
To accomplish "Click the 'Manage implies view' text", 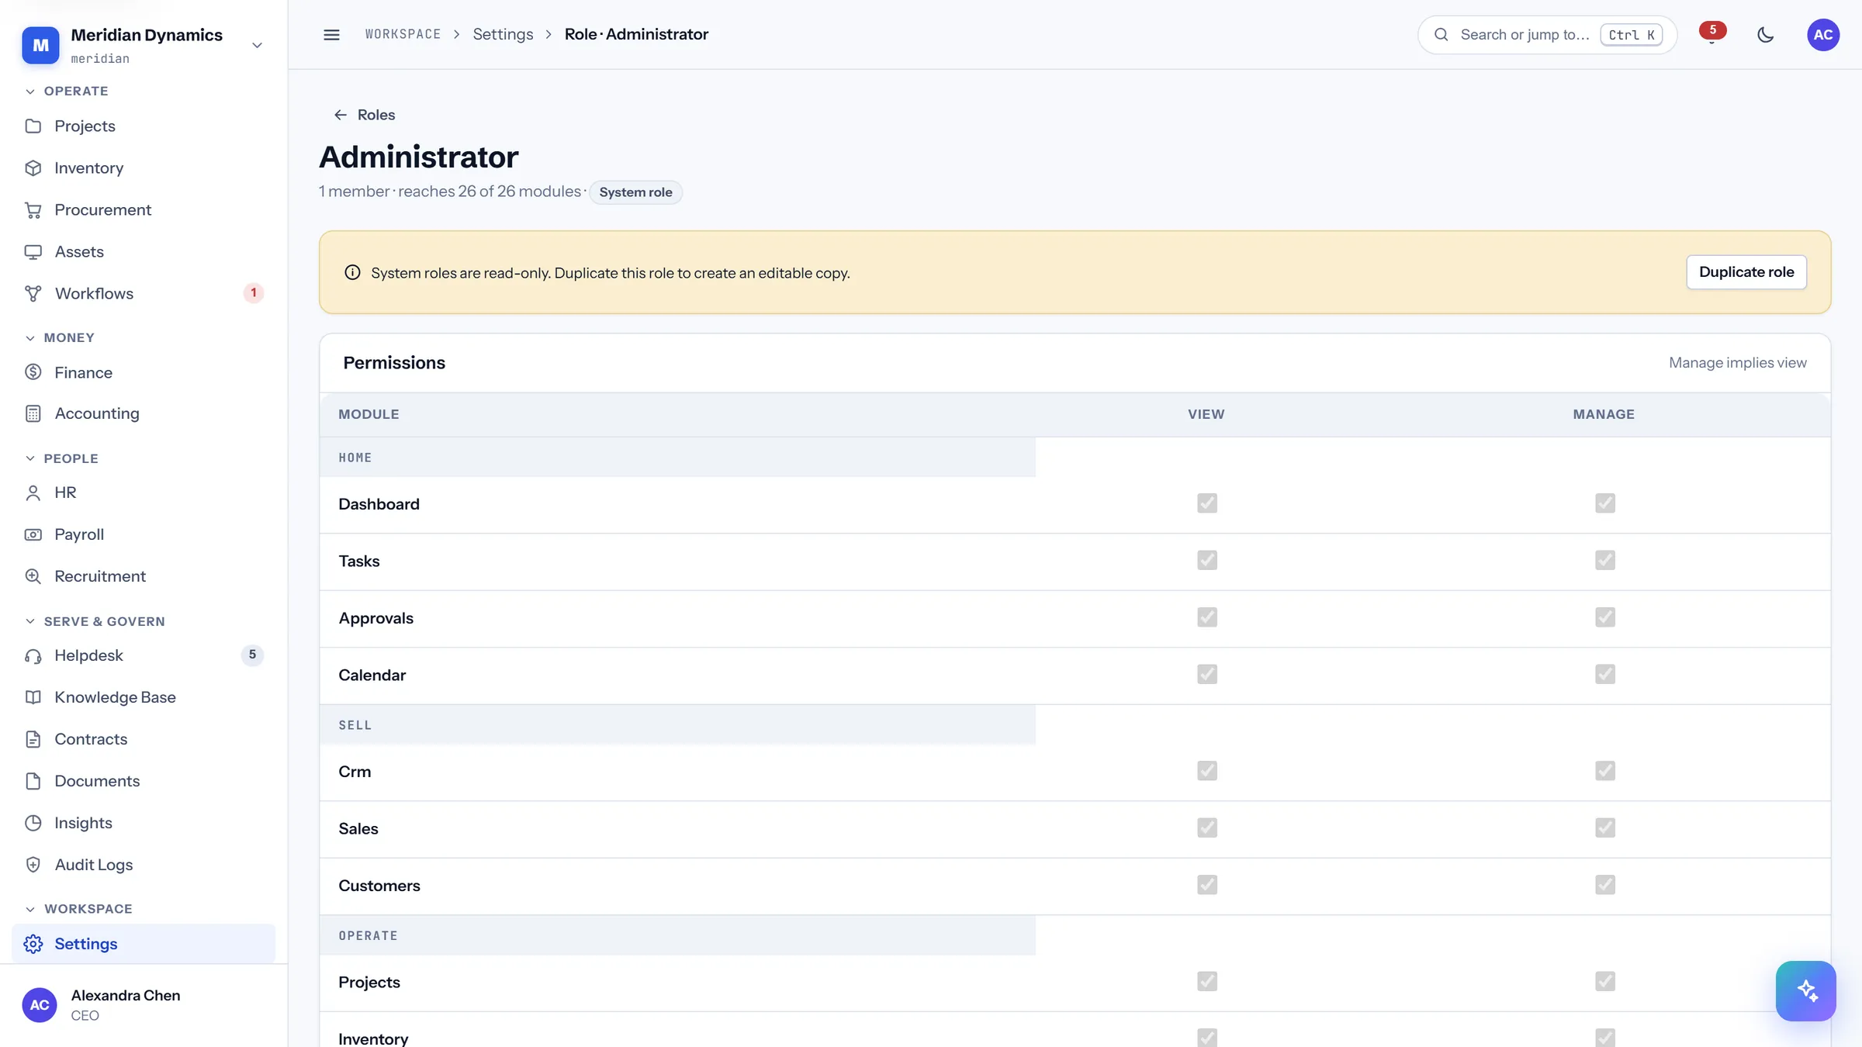I will tap(1738, 363).
